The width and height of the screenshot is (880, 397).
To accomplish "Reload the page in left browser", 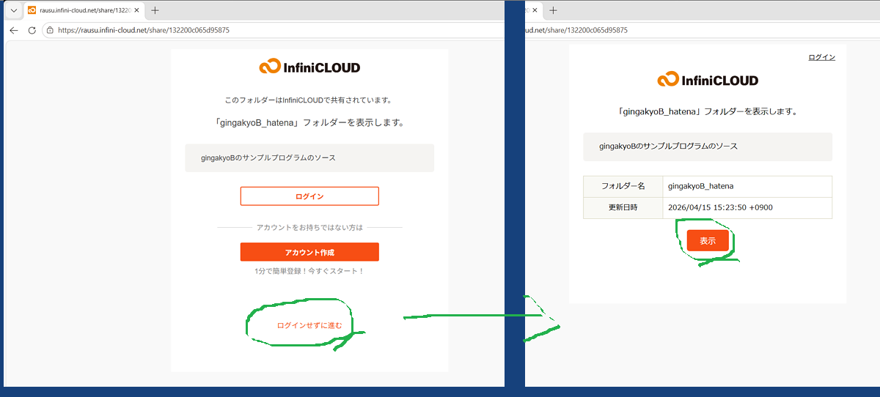I will point(32,30).
